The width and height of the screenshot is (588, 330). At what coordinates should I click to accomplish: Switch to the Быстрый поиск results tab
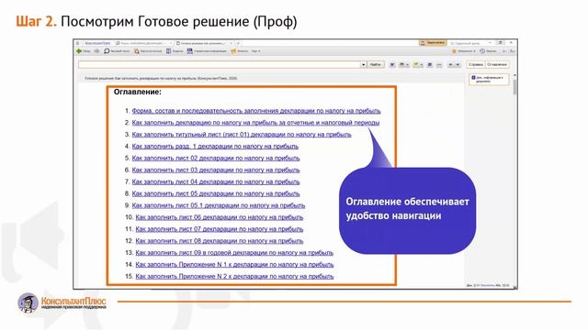coord(143,43)
